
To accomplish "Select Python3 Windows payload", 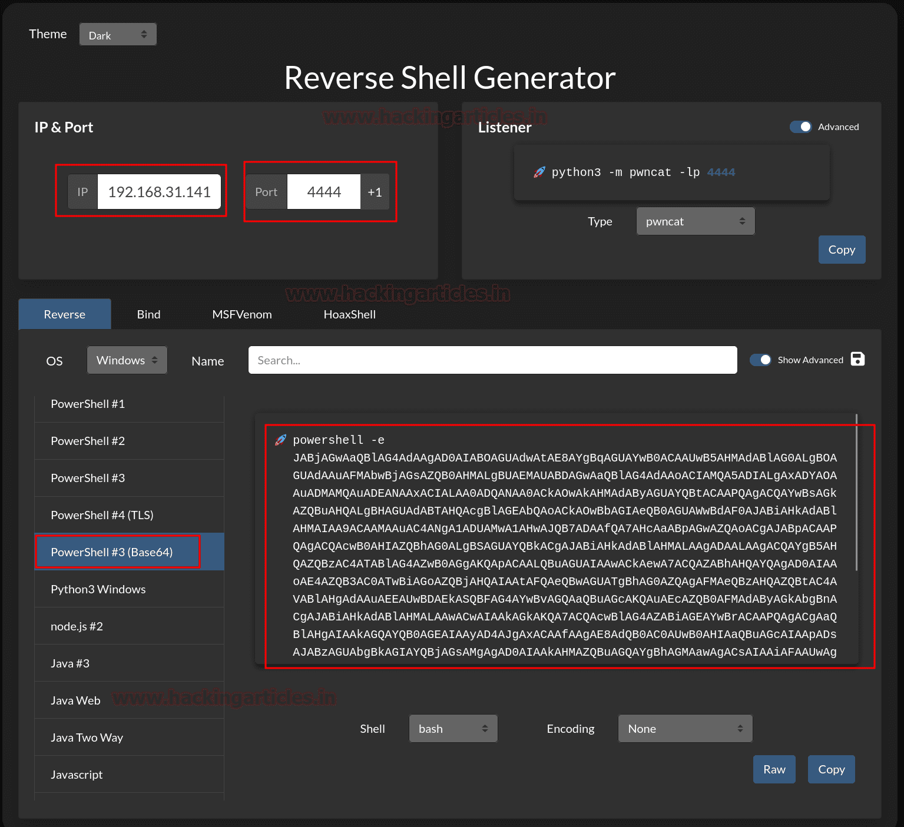I will coord(130,589).
